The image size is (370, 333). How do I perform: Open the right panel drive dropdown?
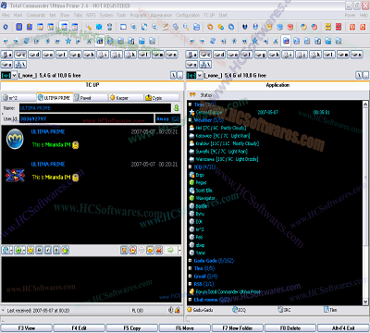(x=200, y=75)
